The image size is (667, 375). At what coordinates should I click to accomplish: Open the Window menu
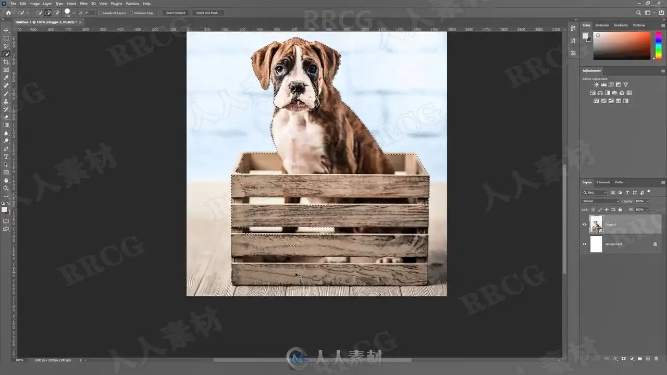tap(132, 4)
